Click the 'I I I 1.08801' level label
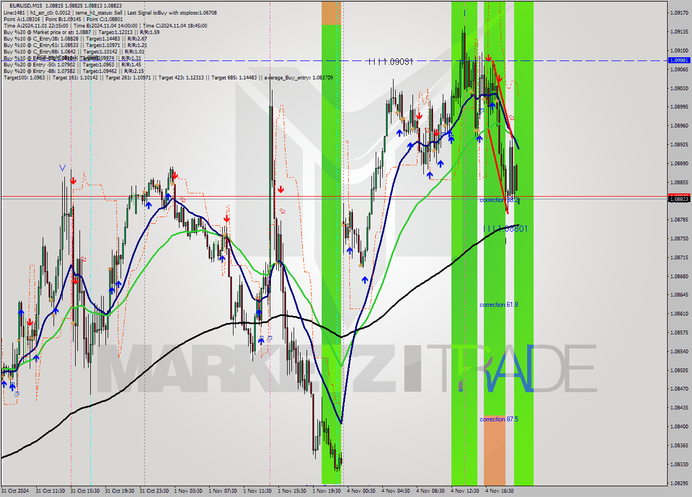 tap(505, 229)
